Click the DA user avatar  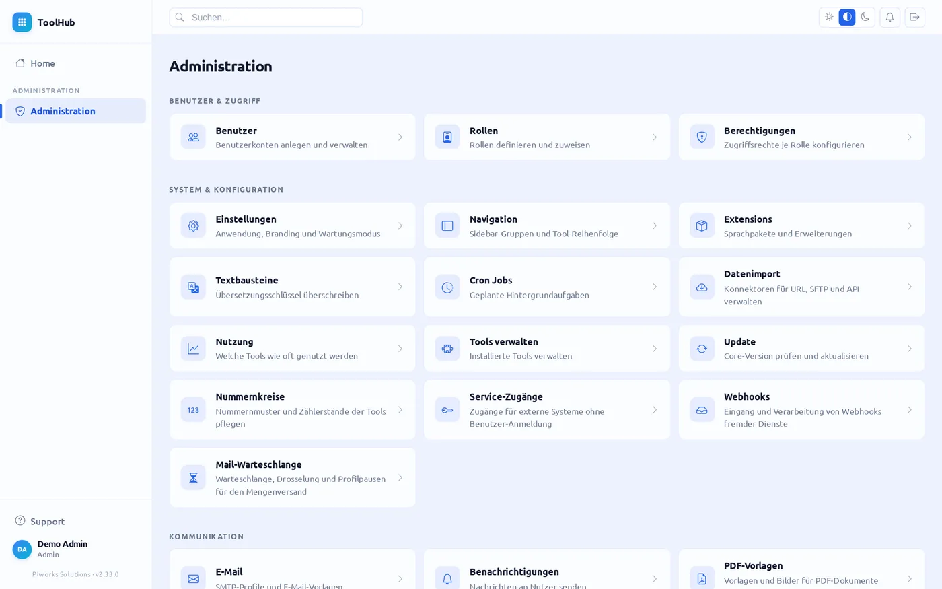tap(22, 549)
